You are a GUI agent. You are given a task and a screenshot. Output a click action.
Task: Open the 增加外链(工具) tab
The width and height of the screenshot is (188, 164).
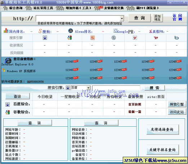coord(73,8)
